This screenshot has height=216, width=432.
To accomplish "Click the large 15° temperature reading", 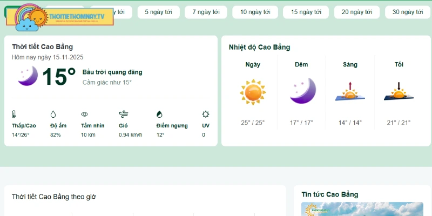I will (59, 76).
